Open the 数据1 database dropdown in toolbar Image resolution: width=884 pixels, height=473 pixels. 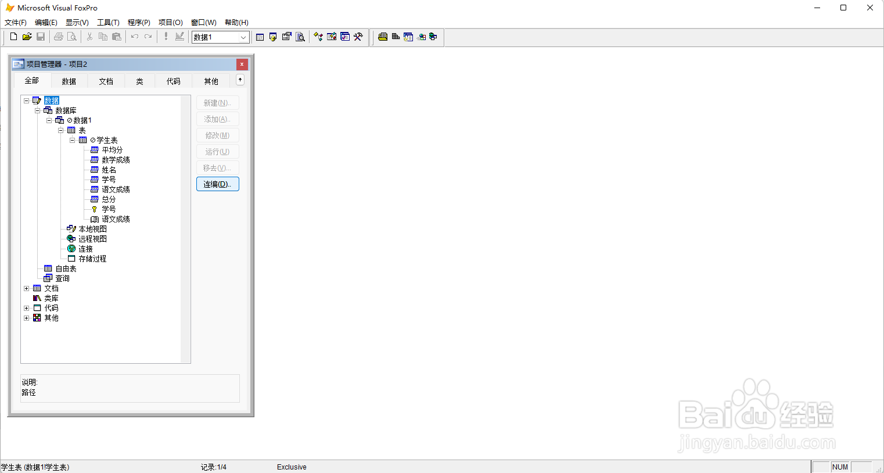pos(243,37)
